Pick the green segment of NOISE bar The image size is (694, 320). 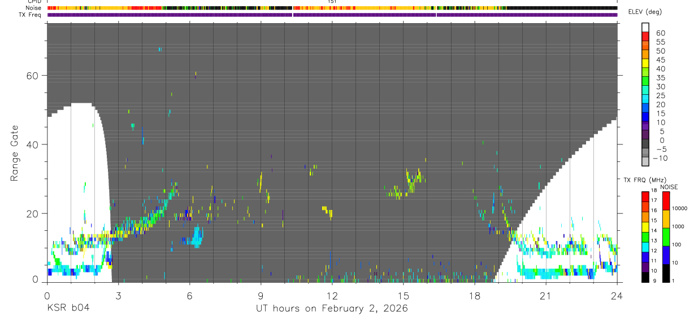[665, 237]
